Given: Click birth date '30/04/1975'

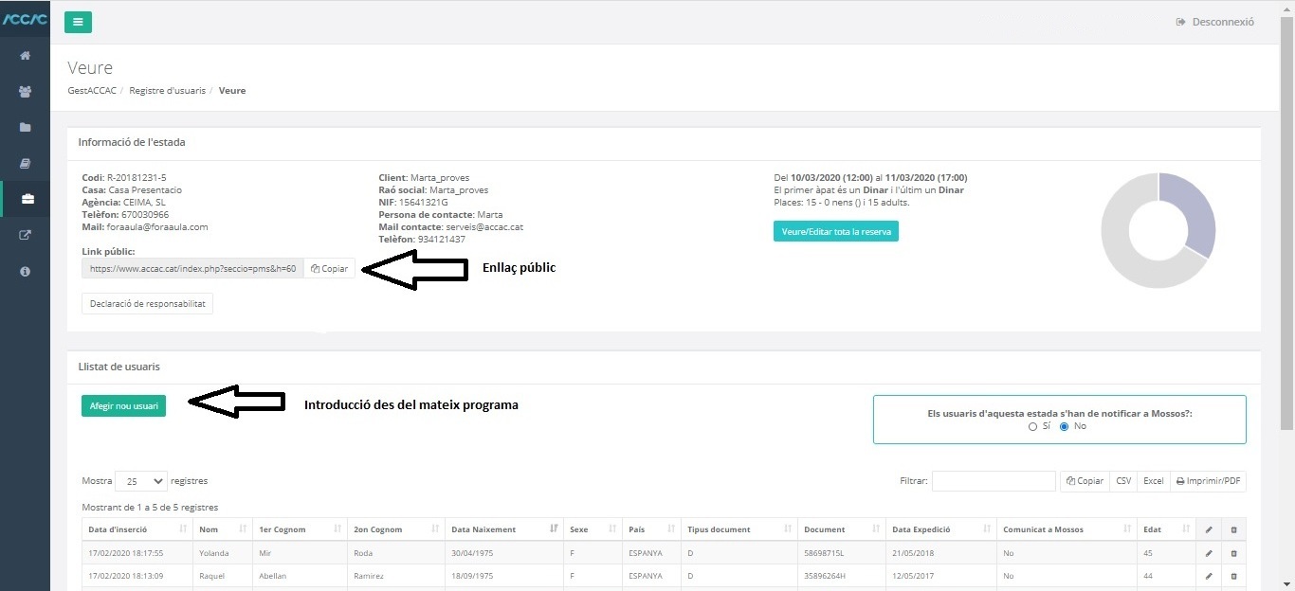Looking at the screenshot, I should tap(474, 553).
